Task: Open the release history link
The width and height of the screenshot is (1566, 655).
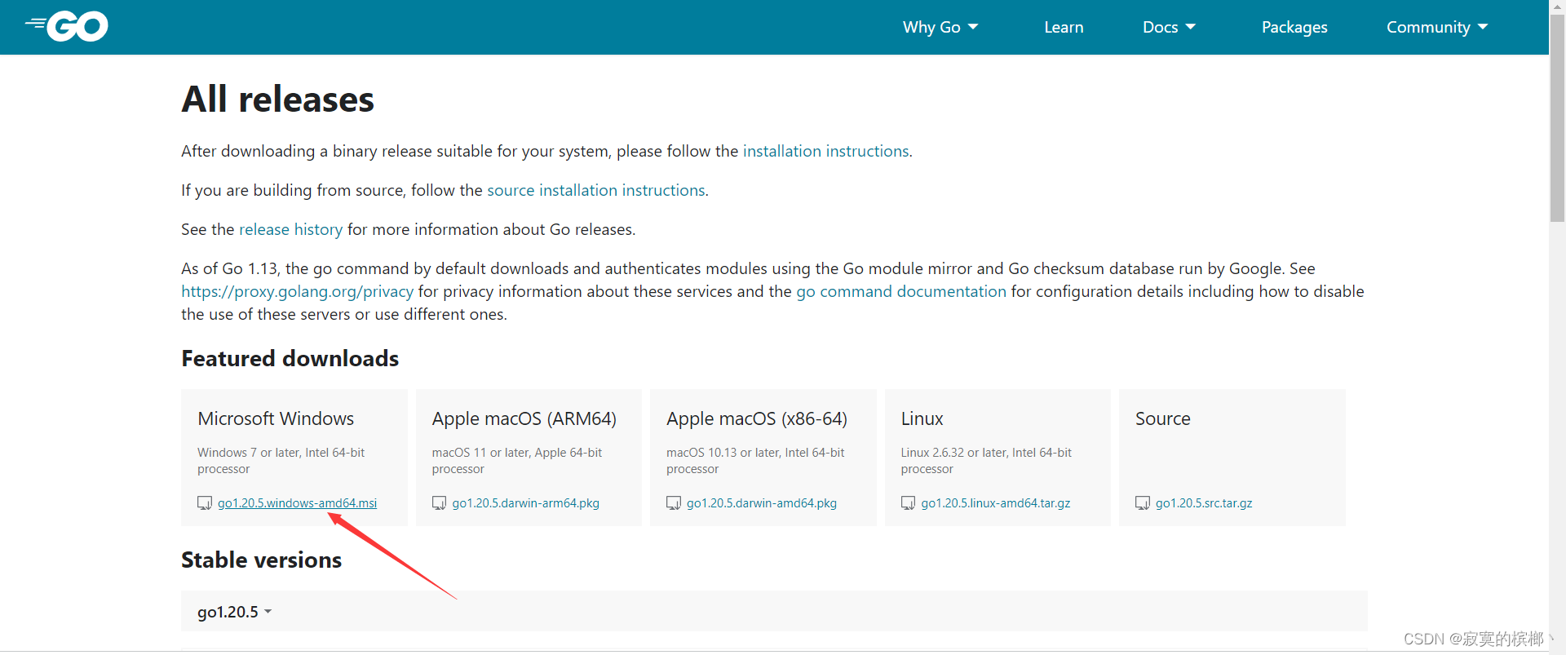Action: coord(290,229)
